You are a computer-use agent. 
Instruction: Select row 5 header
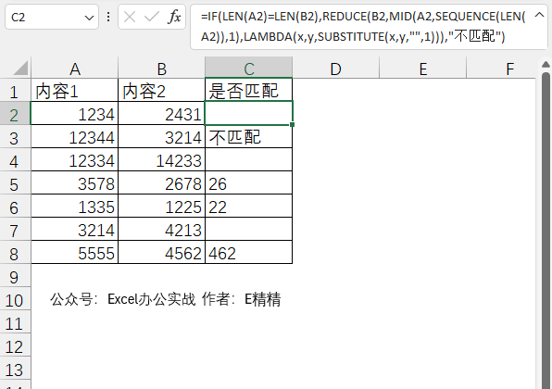coord(15,182)
